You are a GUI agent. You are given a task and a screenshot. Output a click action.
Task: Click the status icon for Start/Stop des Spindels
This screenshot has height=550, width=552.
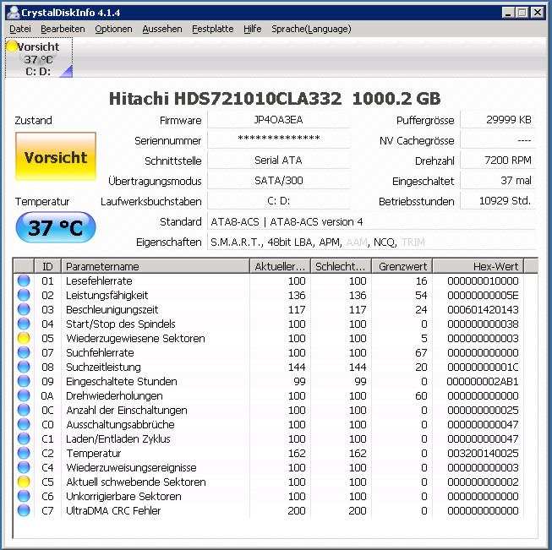coord(24,324)
